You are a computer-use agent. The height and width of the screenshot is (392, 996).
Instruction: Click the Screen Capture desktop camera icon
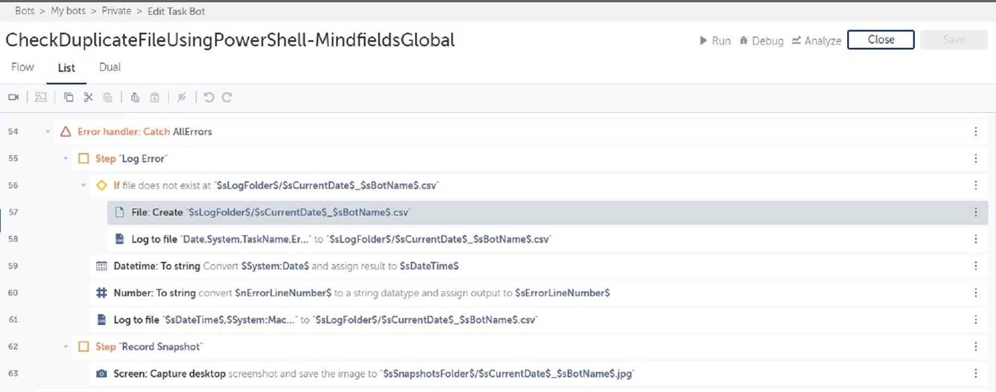point(101,373)
